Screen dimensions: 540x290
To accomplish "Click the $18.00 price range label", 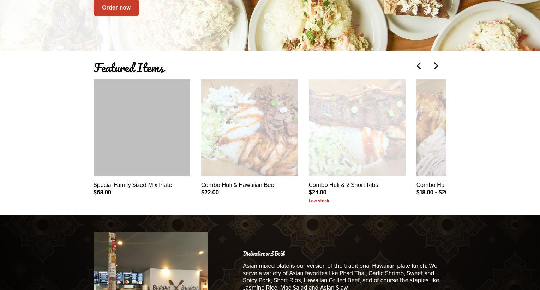I will pos(432,192).
